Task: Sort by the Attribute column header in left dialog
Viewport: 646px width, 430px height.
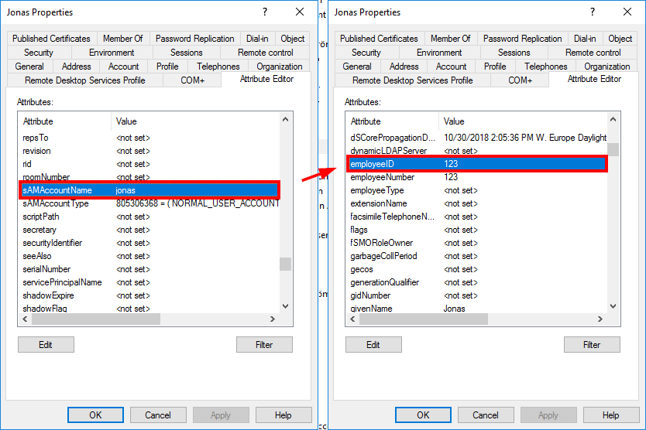Action: [64, 121]
